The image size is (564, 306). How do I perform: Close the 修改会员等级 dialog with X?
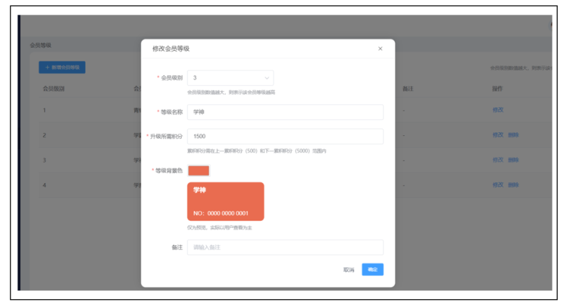[380, 49]
